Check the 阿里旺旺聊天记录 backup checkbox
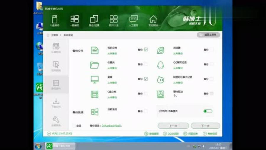 pos(212,79)
